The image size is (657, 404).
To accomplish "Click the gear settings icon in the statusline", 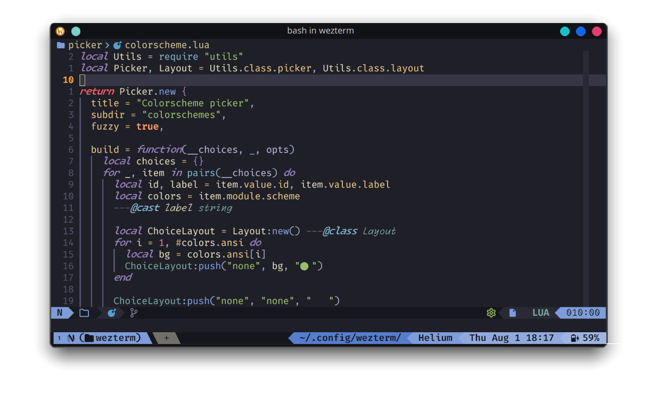I will tap(491, 313).
